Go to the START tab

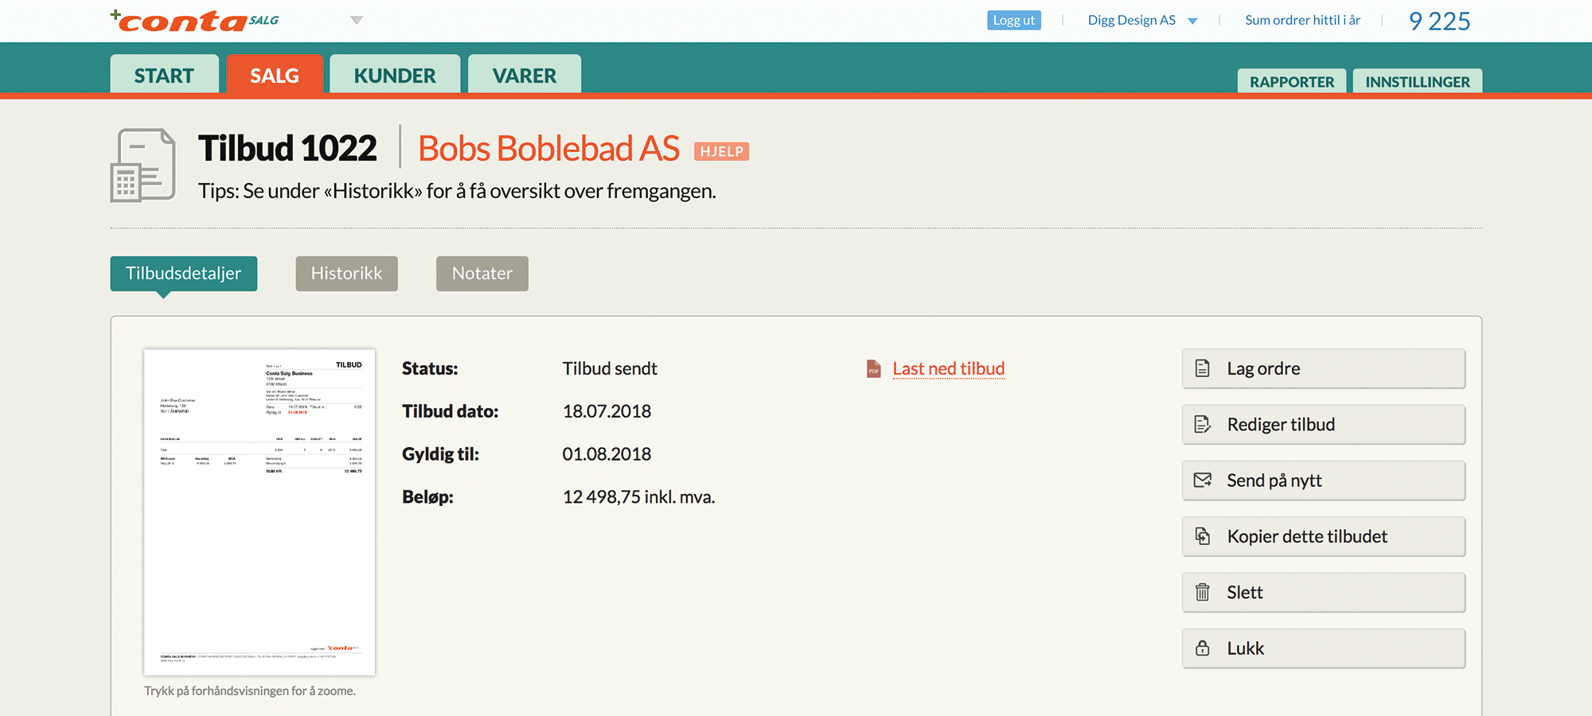(x=164, y=74)
